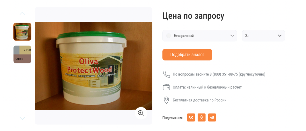Select the color palette thumbnail with Орех

pyautogui.click(x=22, y=55)
